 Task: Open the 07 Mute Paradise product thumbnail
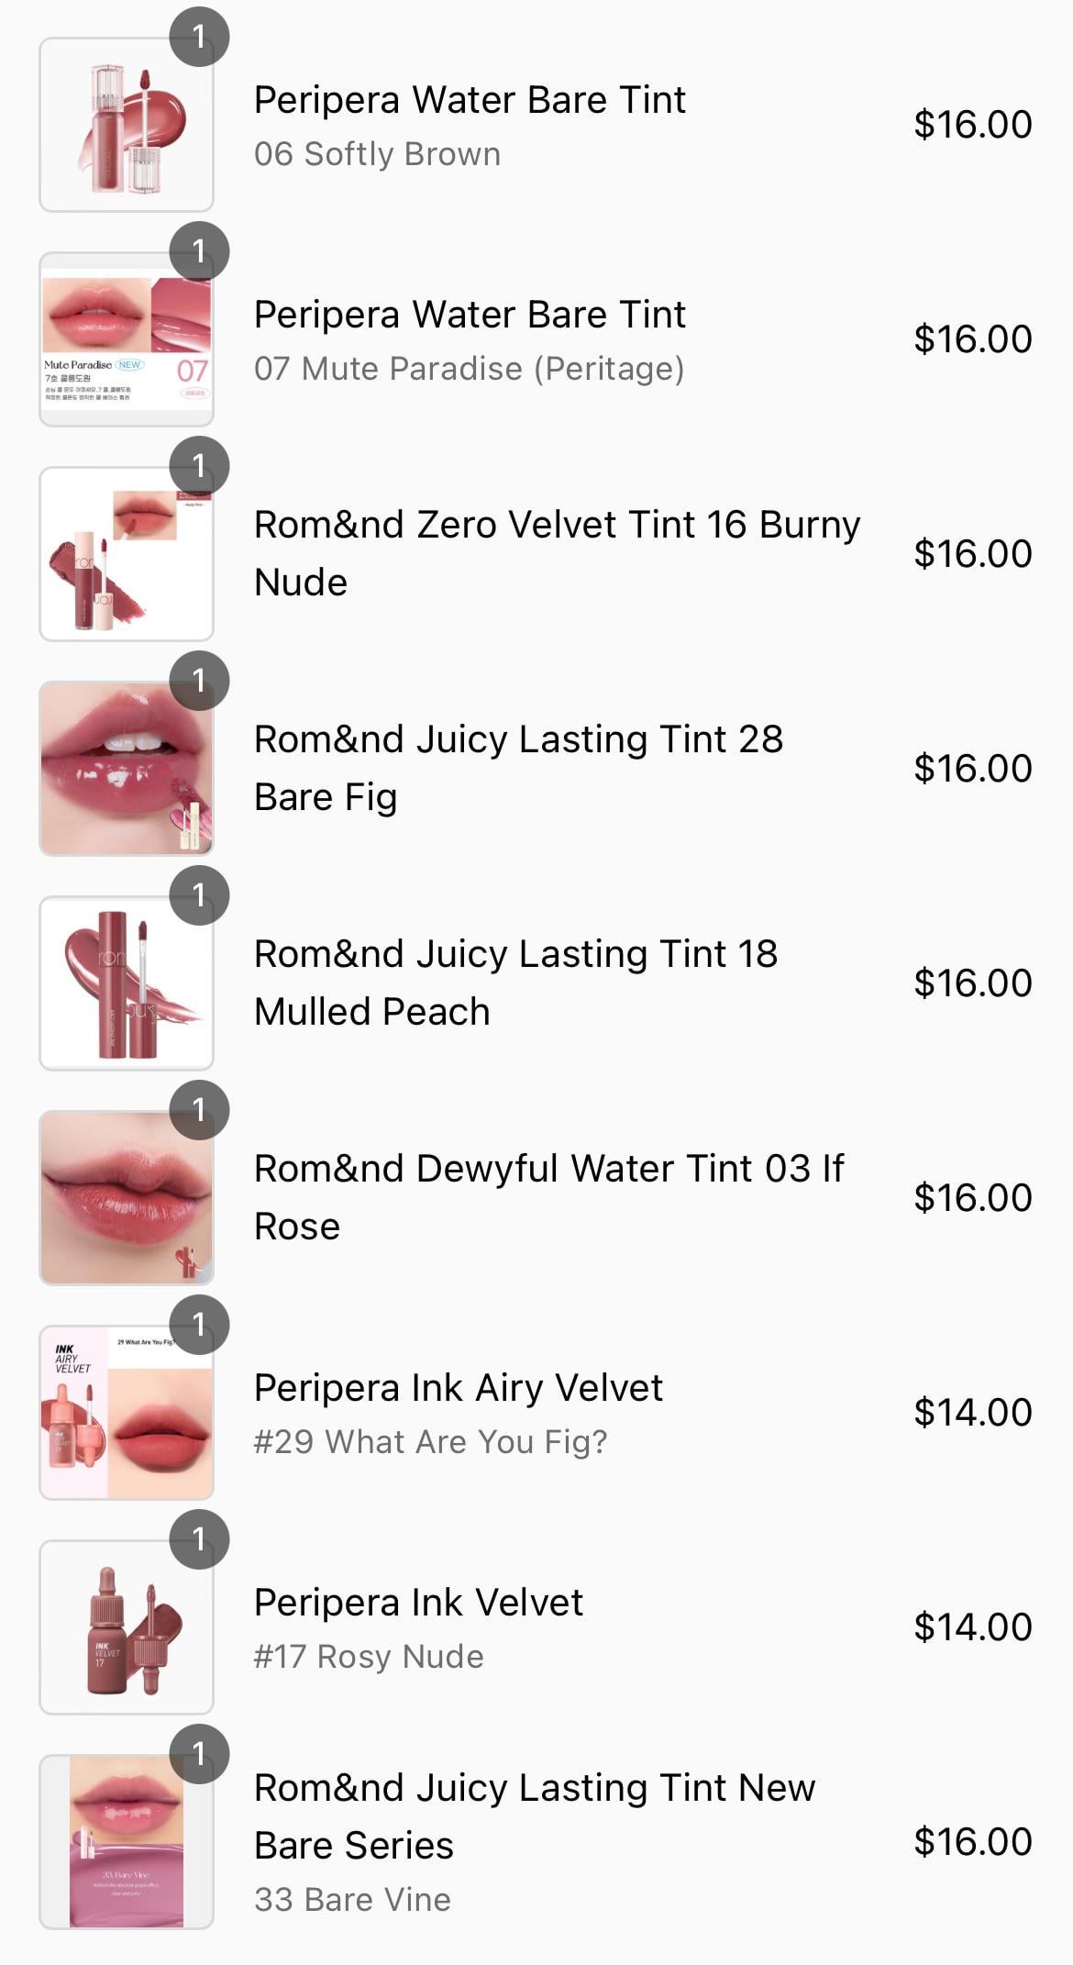[x=127, y=339]
